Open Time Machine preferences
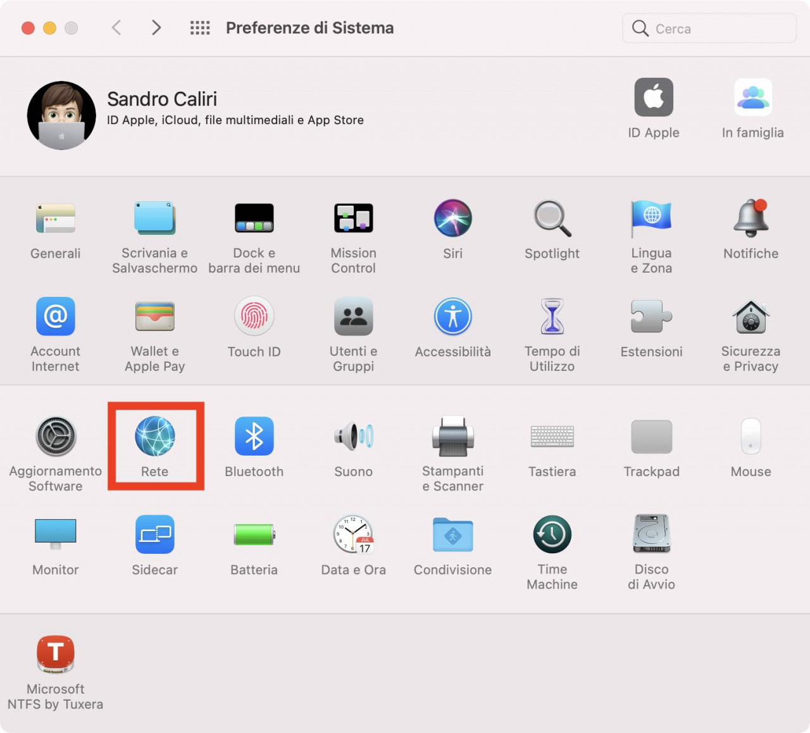The image size is (810, 733). [x=552, y=535]
